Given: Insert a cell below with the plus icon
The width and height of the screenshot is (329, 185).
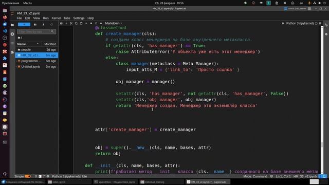Looking at the screenshot, I should (66, 23).
